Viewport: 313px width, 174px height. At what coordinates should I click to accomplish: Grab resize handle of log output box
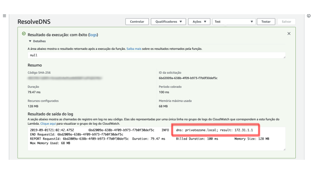(285, 149)
